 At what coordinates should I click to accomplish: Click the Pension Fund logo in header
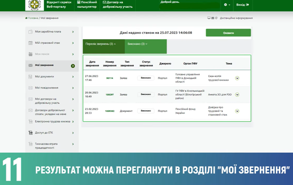[34, 5]
